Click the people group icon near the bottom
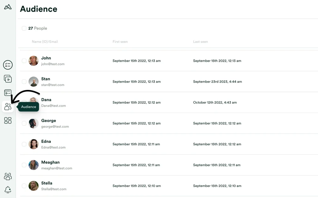 [x=7, y=176]
